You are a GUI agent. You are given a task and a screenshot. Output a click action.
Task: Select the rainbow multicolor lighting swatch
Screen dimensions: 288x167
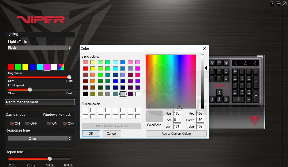click(61, 67)
